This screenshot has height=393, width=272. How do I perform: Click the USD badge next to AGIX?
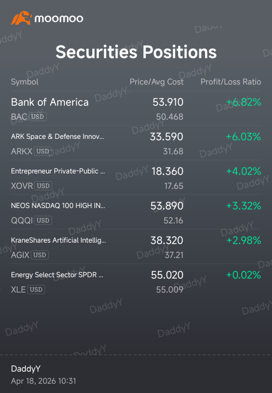pyautogui.click(x=40, y=255)
